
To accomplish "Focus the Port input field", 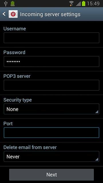I will click(51, 133).
